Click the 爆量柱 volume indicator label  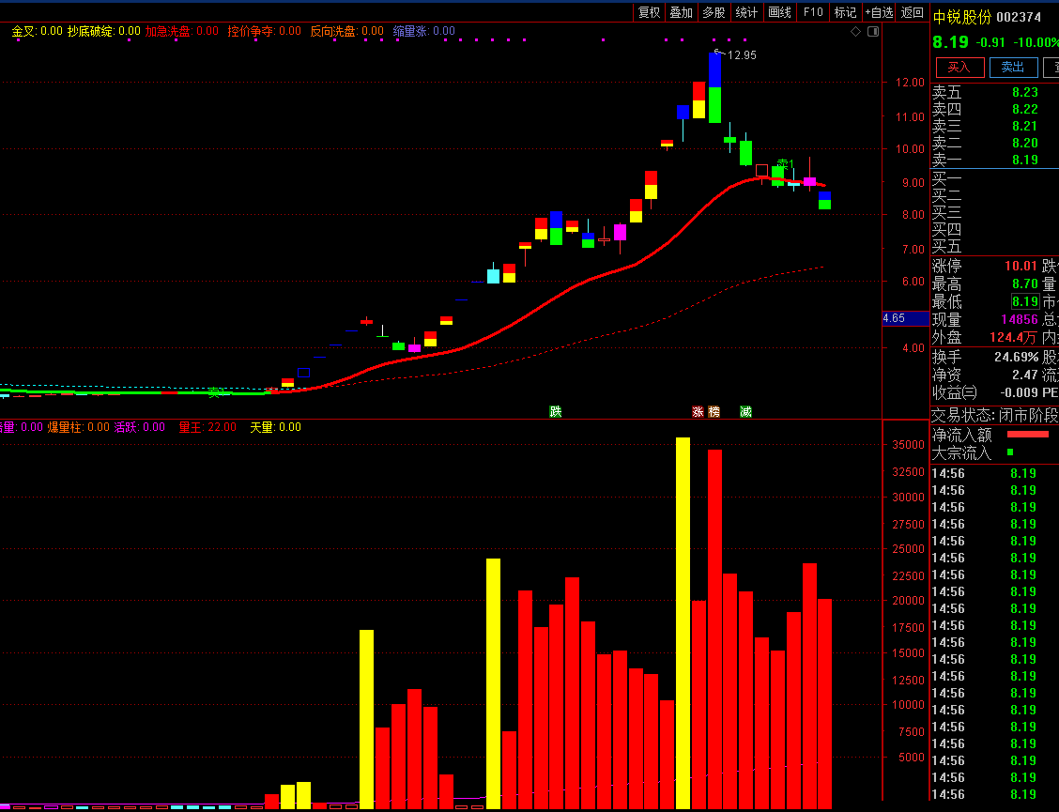point(78,427)
